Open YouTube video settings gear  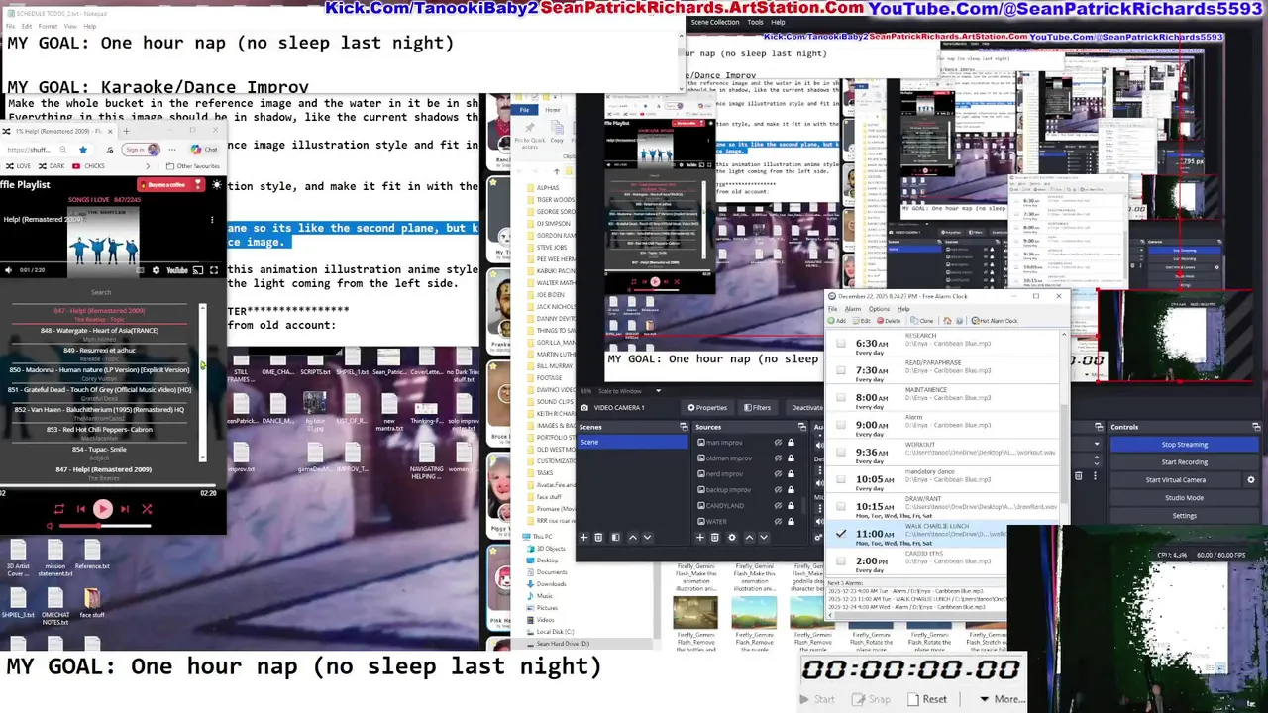tap(156, 270)
